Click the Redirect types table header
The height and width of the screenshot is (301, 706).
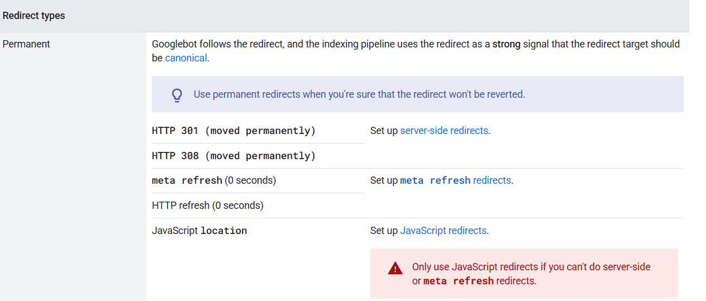(x=34, y=16)
